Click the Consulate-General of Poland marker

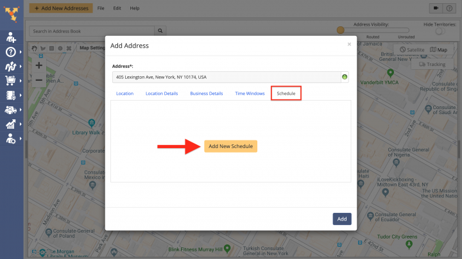(49, 233)
